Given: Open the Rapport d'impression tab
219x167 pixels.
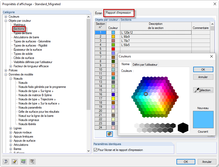Looking at the screenshot, I should [119, 13].
